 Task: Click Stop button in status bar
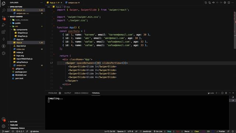coord(169,132)
